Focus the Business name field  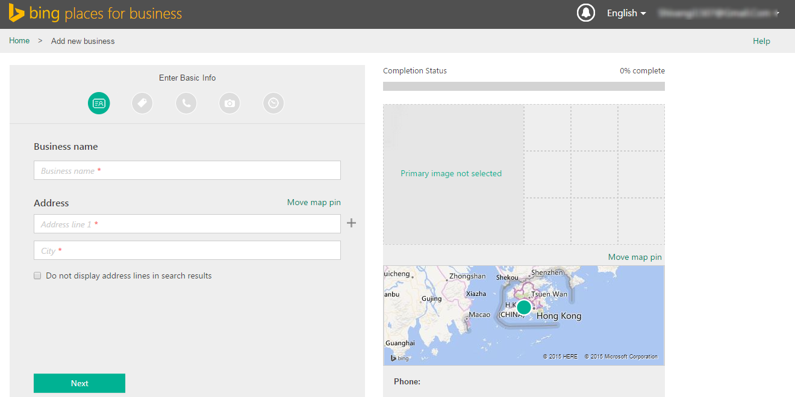click(187, 170)
